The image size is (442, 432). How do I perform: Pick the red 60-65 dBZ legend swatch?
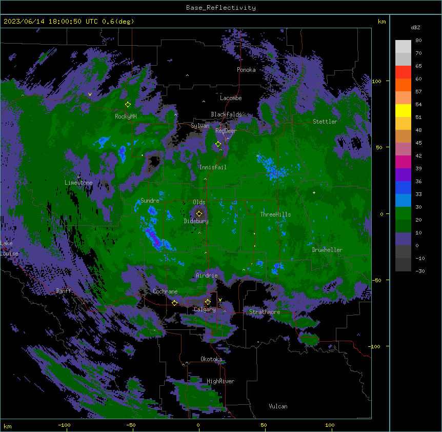[403, 72]
